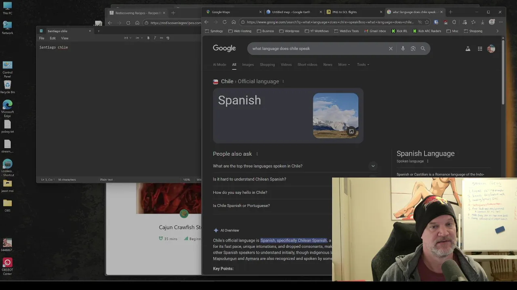The width and height of the screenshot is (517, 290).
Task: Switch to AI Mode in search results
Action: pyautogui.click(x=219, y=64)
